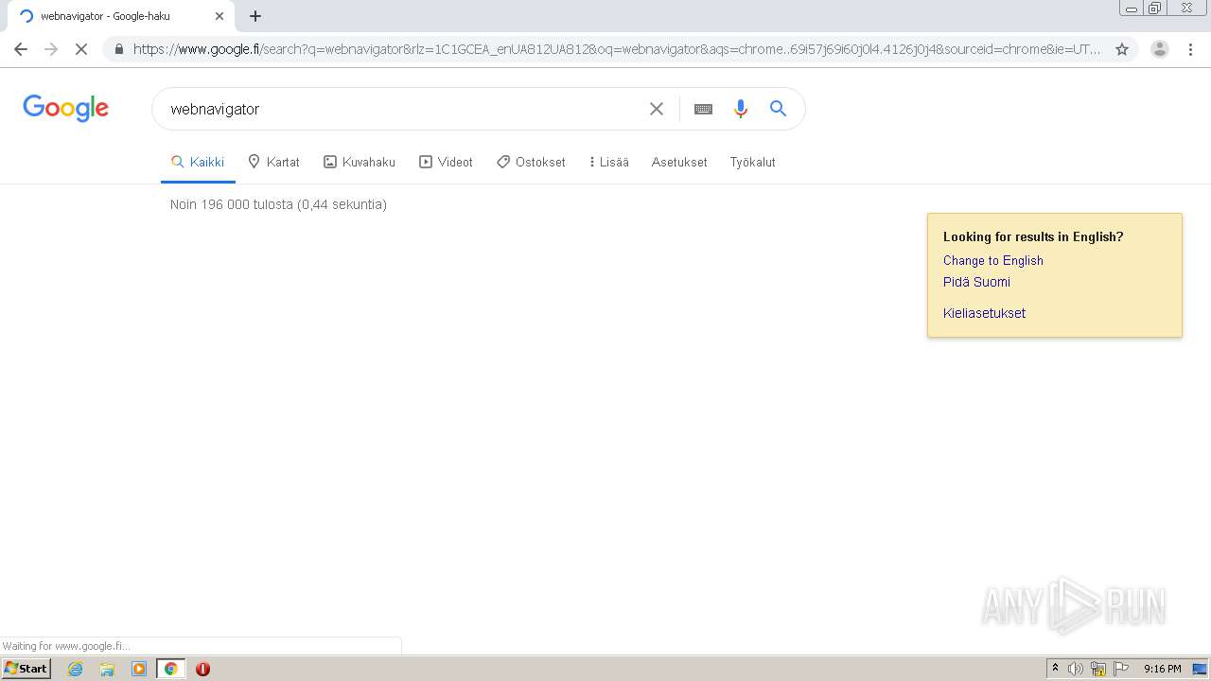The height and width of the screenshot is (681, 1211).
Task: Submit search with magnifier icon
Action: point(778,109)
